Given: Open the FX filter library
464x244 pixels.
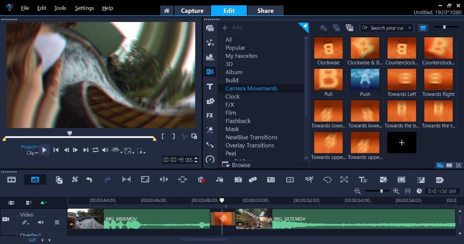Looking at the screenshot, I should tap(210, 116).
